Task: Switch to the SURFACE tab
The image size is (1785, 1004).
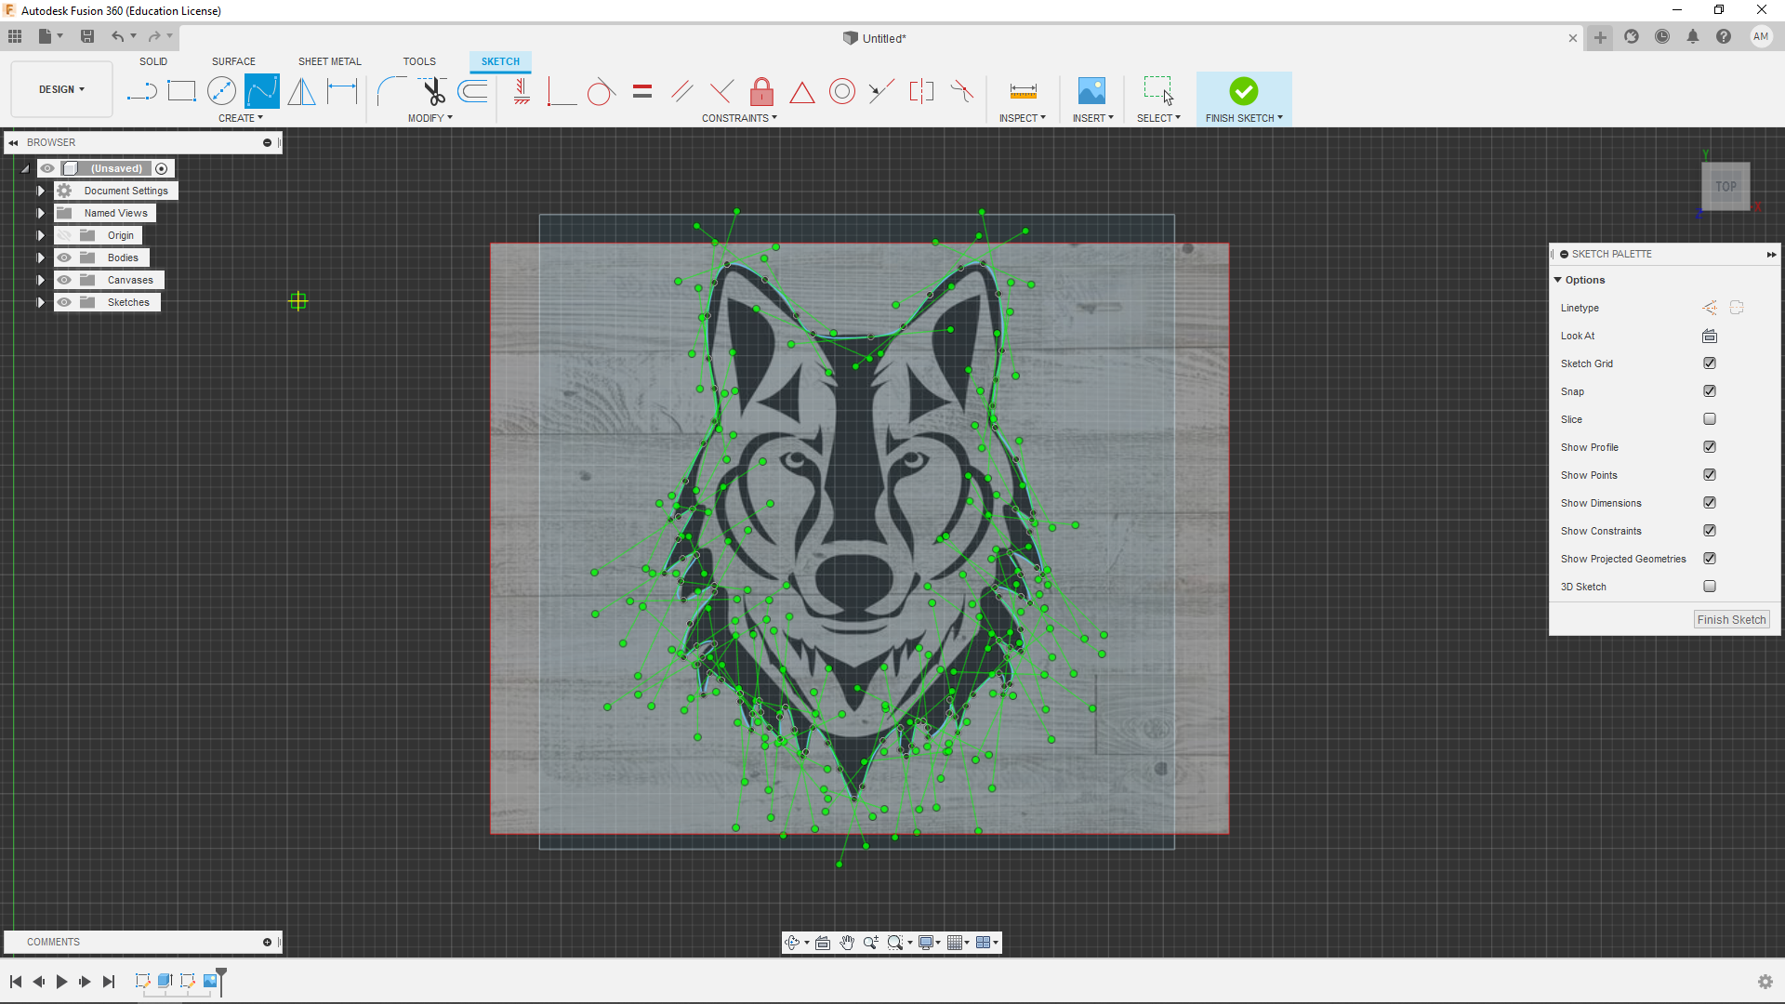Action: coord(233,61)
